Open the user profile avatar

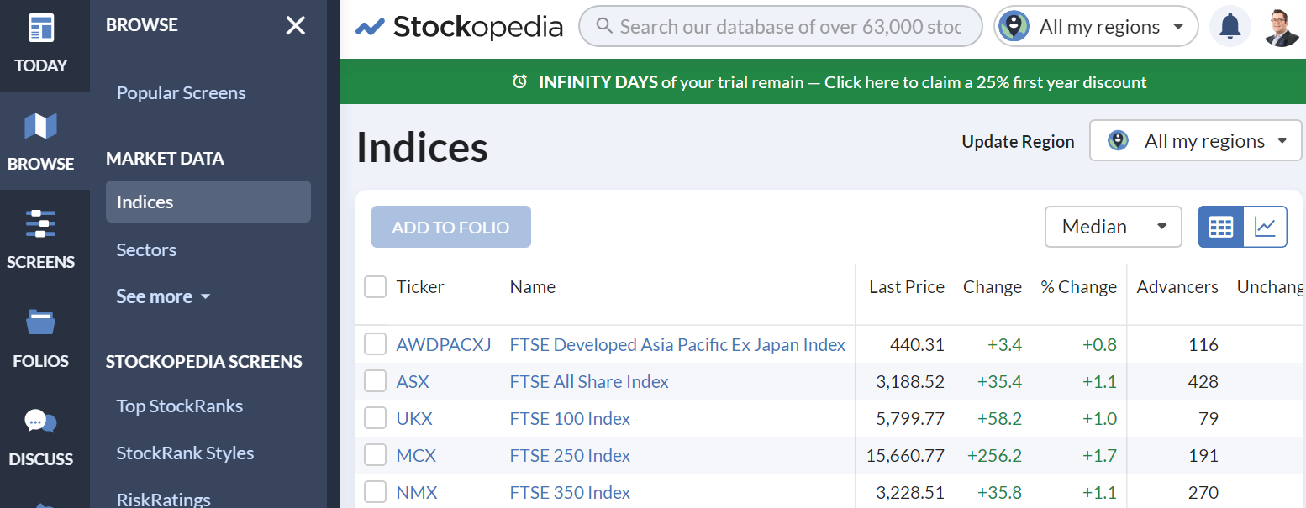[1282, 27]
